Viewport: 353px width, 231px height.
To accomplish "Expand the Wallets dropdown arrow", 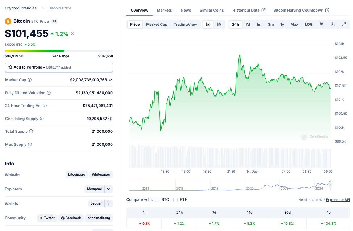I will [109, 203].
